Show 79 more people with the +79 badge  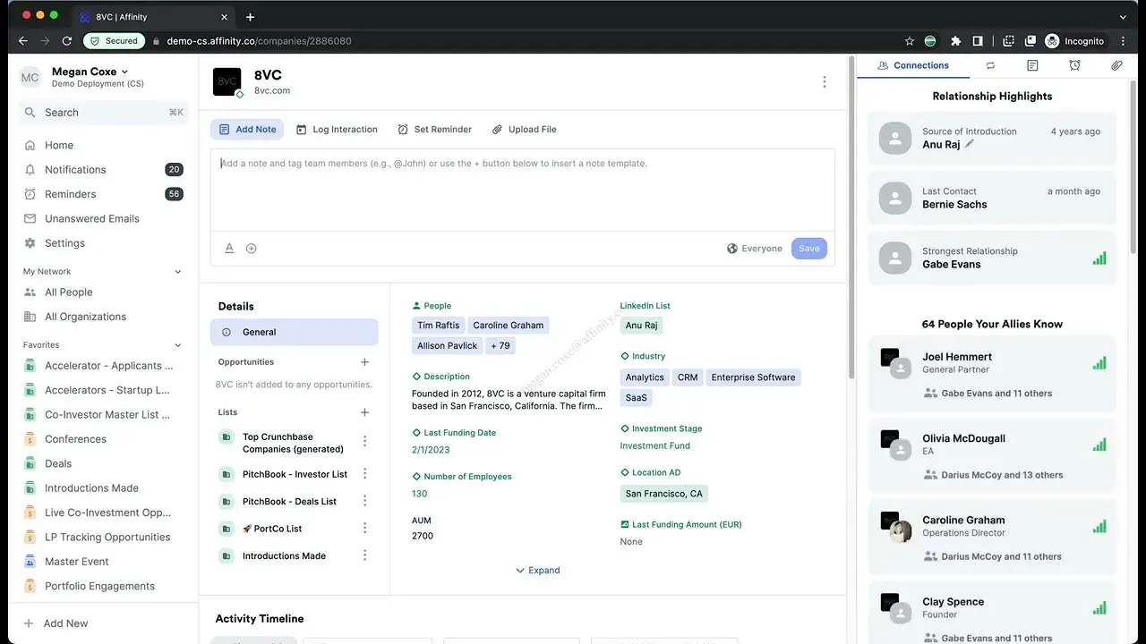(500, 345)
